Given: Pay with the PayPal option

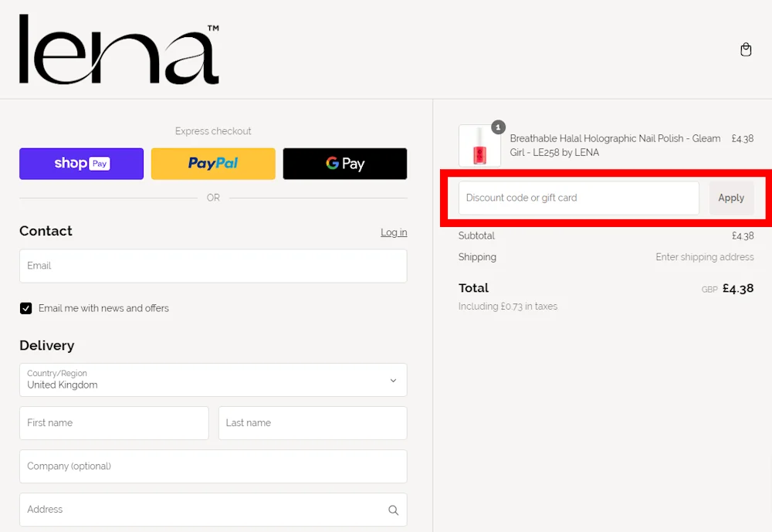Looking at the screenshot, I should [x=213, y=164].
